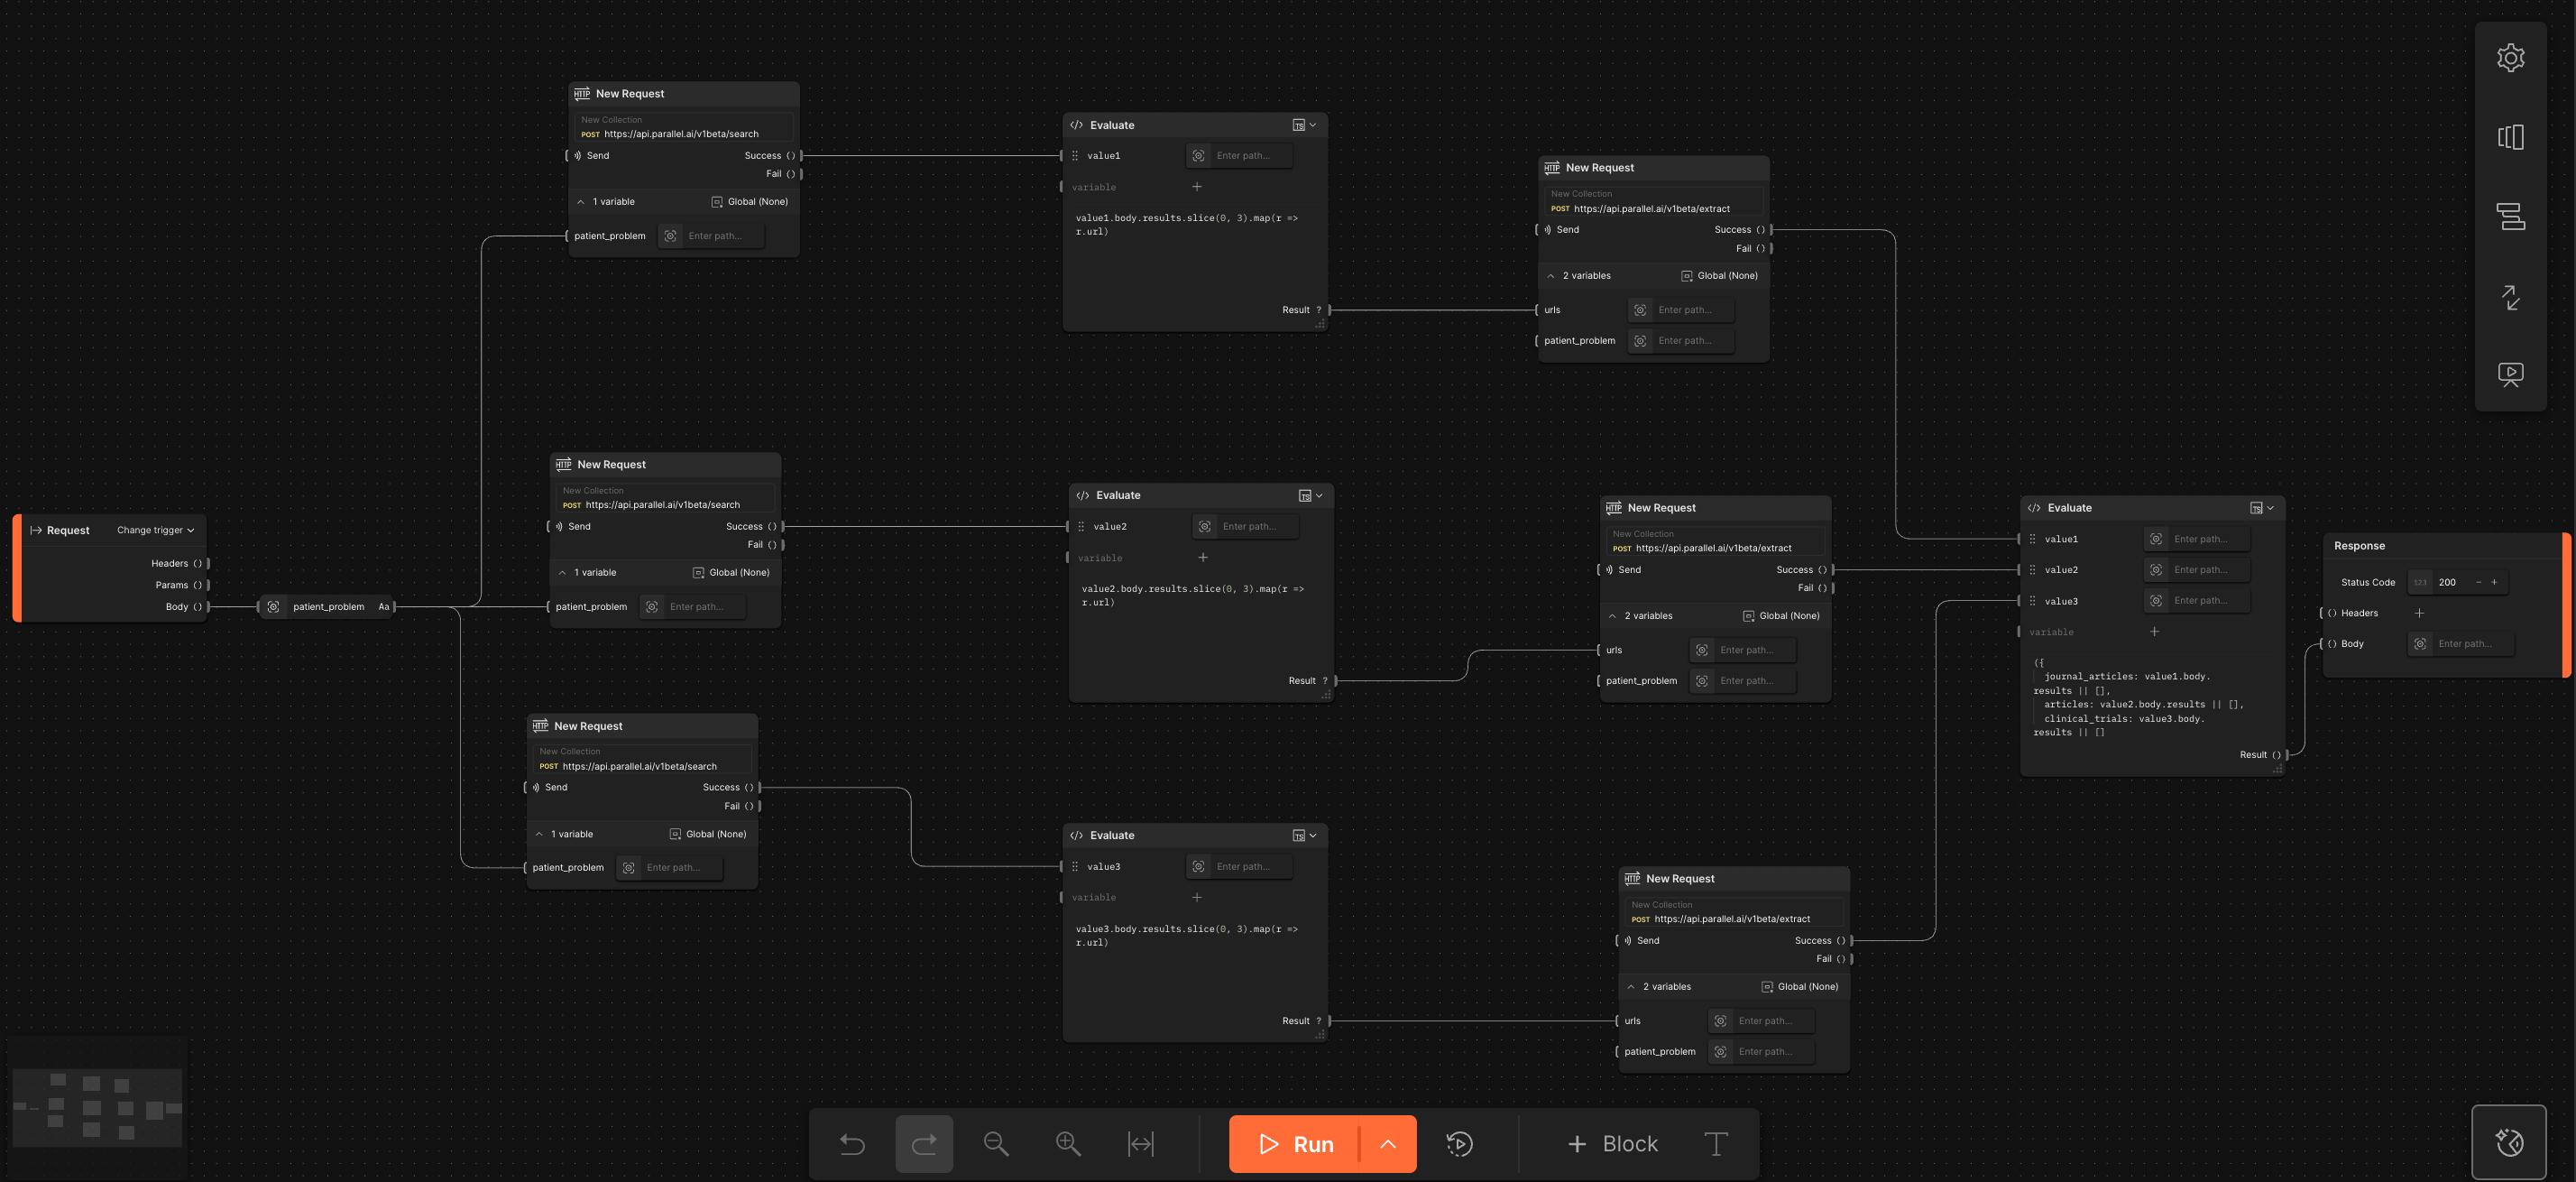Image resolution: width=2576 pixels, height=1182 pixels.
Task: Open the presentation play icon in sidebar
Action: tap(2510, 374)
